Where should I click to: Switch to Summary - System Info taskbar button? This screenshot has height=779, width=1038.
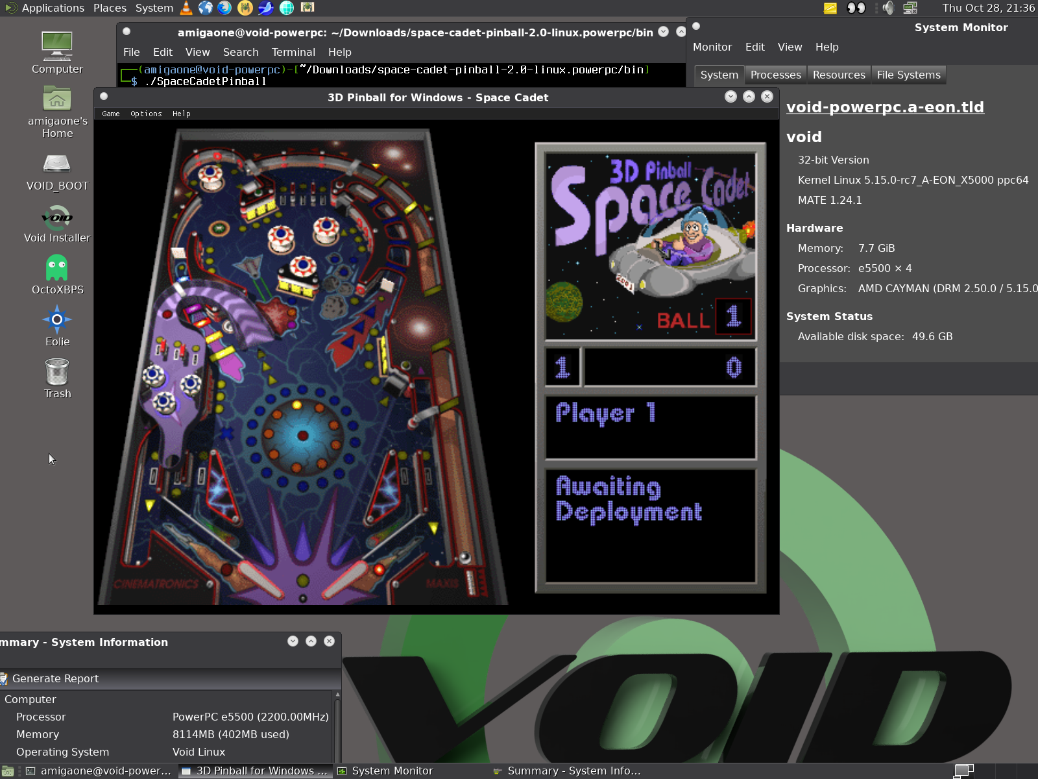pyautogui.click(x=566, y=771)
